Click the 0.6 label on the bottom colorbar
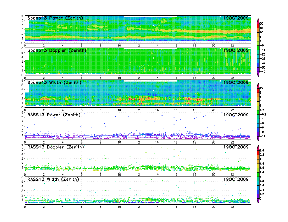This screenshot has height=222, width=288. coord(262,185)
